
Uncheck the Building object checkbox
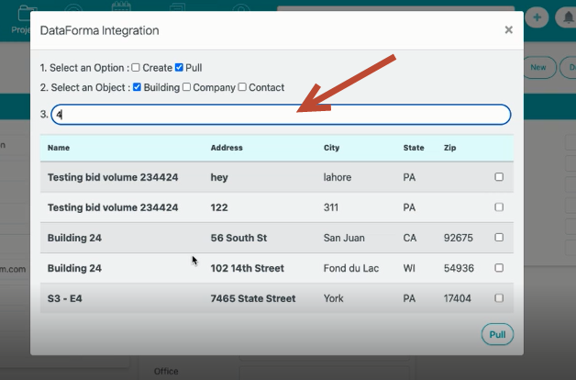137,87
